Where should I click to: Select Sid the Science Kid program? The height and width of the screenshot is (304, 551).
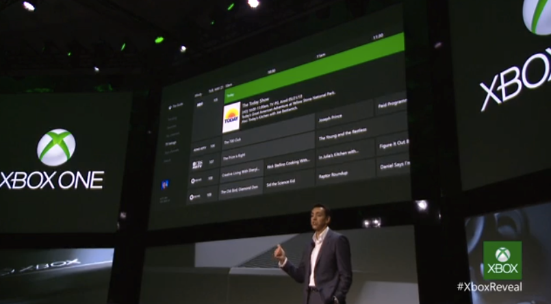tap(290, 181)
